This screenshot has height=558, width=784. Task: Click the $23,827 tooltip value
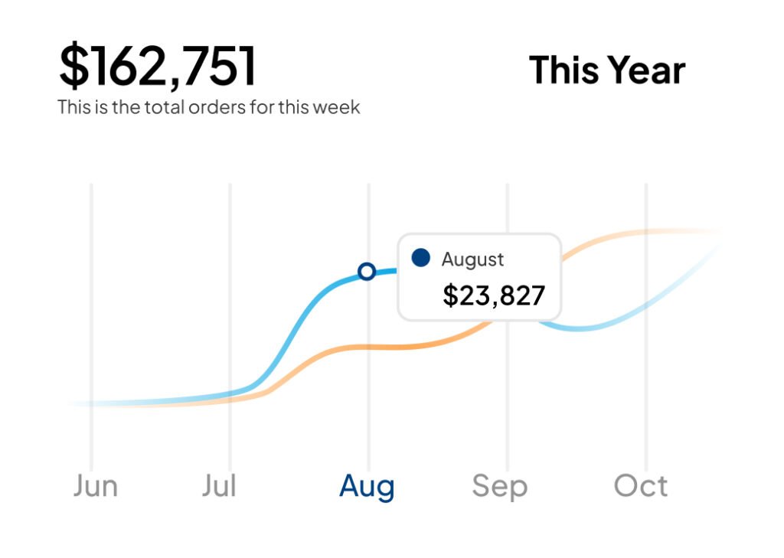[x=494, y=295]
